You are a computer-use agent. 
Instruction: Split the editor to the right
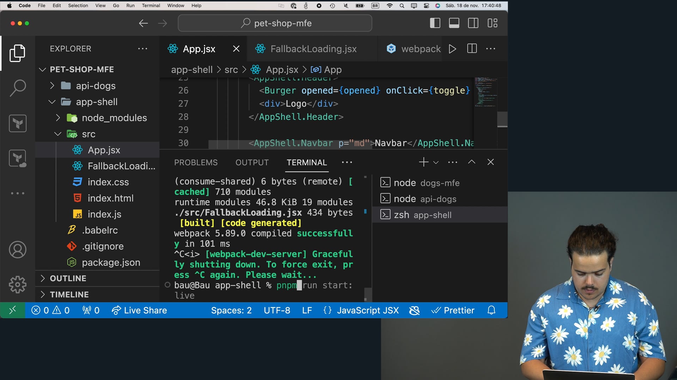472,49
